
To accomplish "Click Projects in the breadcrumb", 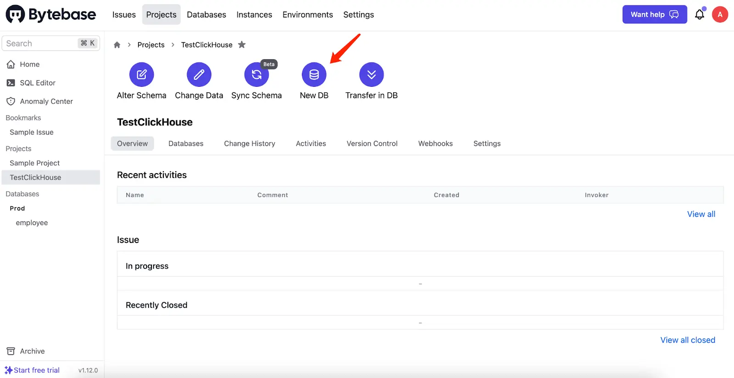I will coord(151,45).
